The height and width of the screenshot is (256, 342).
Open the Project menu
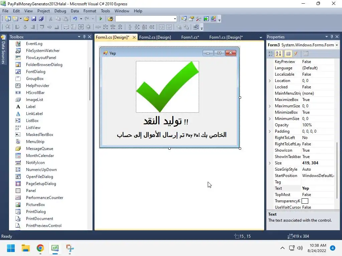[x=43, y=11]
